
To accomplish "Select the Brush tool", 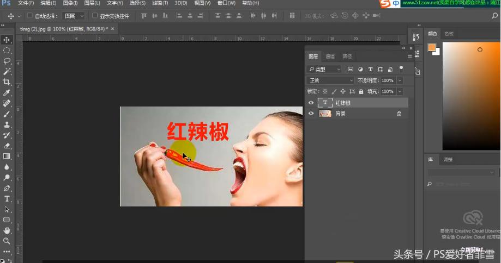I will tap(7, 114).
